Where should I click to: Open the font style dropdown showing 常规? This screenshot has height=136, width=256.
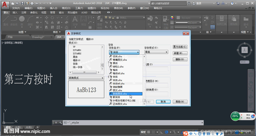point(156,52)
